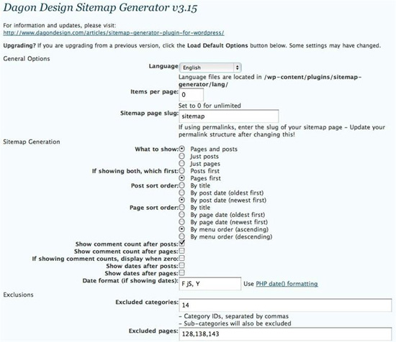The image size is (396, 342).
Task: Click the 'Set to 0 for unlimited' hint
Action: coord(210,106)
